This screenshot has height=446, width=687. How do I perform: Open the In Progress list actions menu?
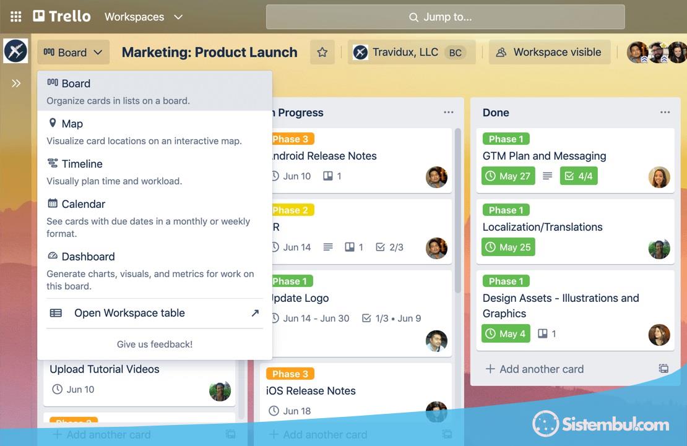point(449,112)
